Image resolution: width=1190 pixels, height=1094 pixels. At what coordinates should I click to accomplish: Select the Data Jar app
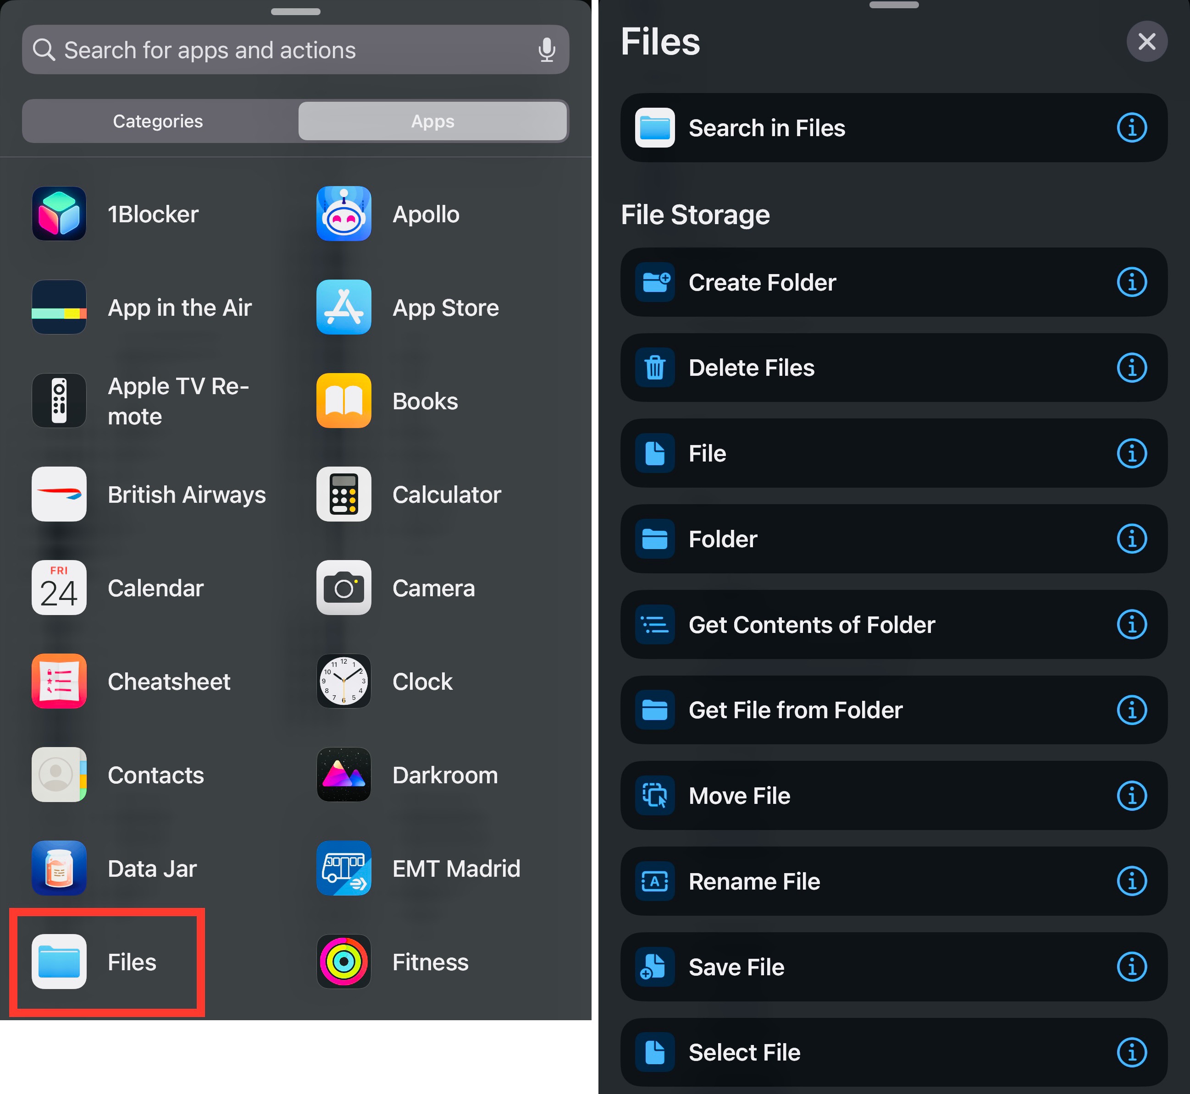[152, 869]
